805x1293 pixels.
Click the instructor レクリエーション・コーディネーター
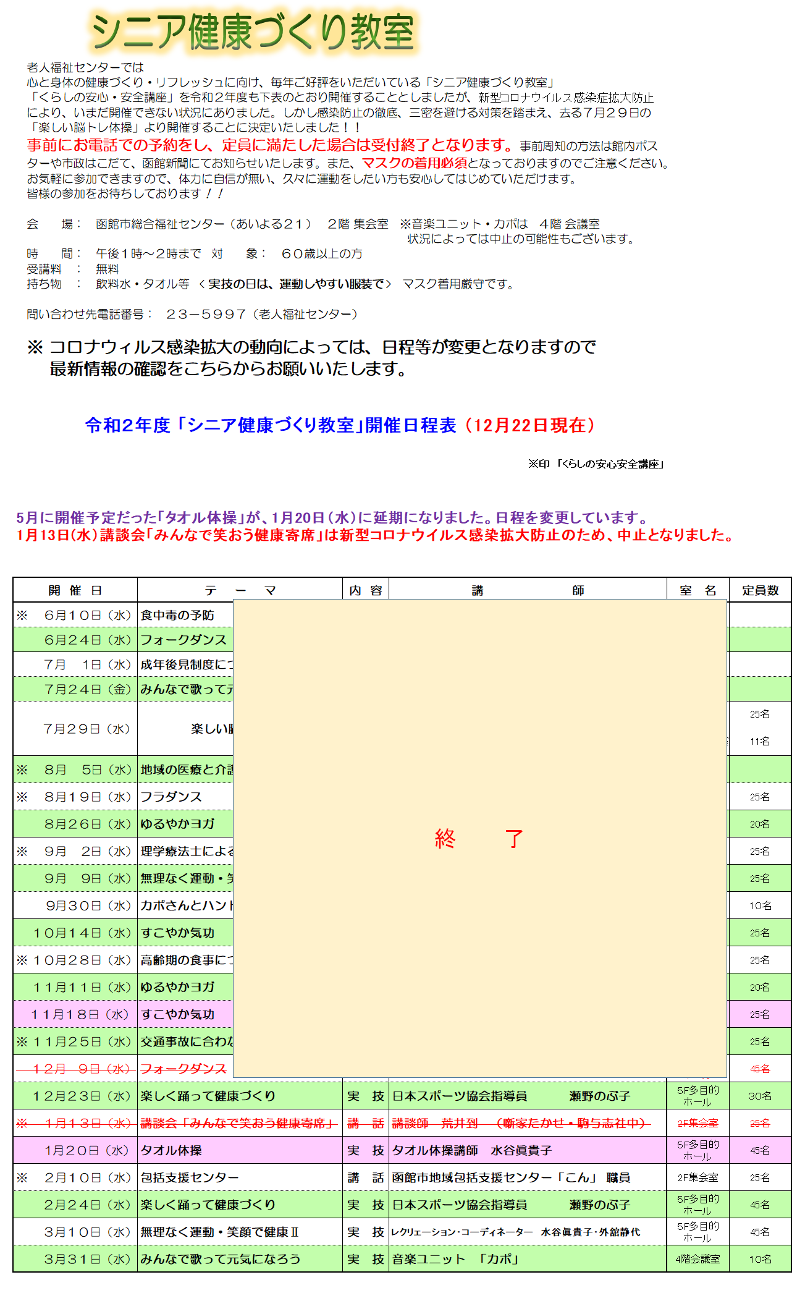point(516,1232)
